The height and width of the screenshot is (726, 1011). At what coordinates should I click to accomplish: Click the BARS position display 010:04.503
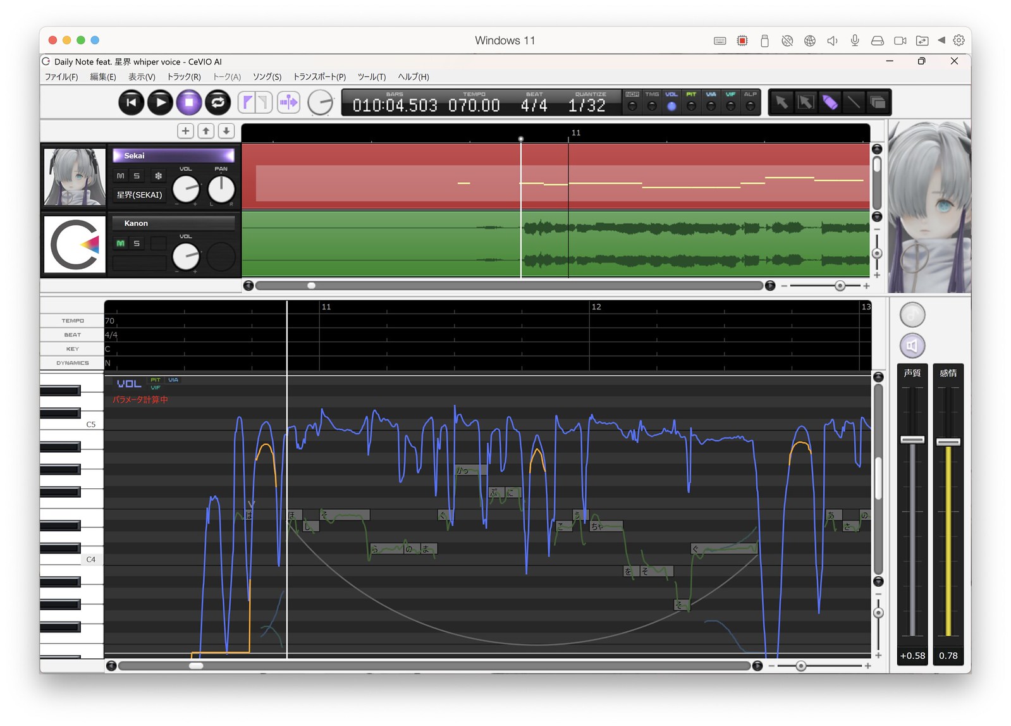tap(395, 106)
